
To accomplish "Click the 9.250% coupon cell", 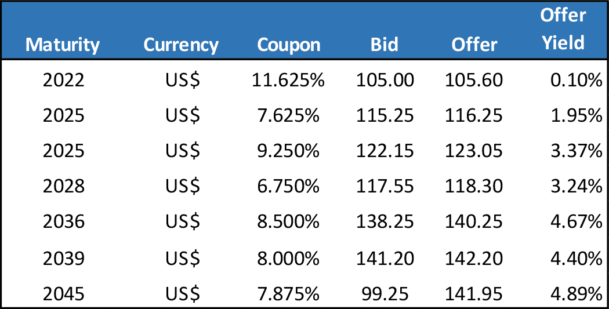I will [289, 151].
